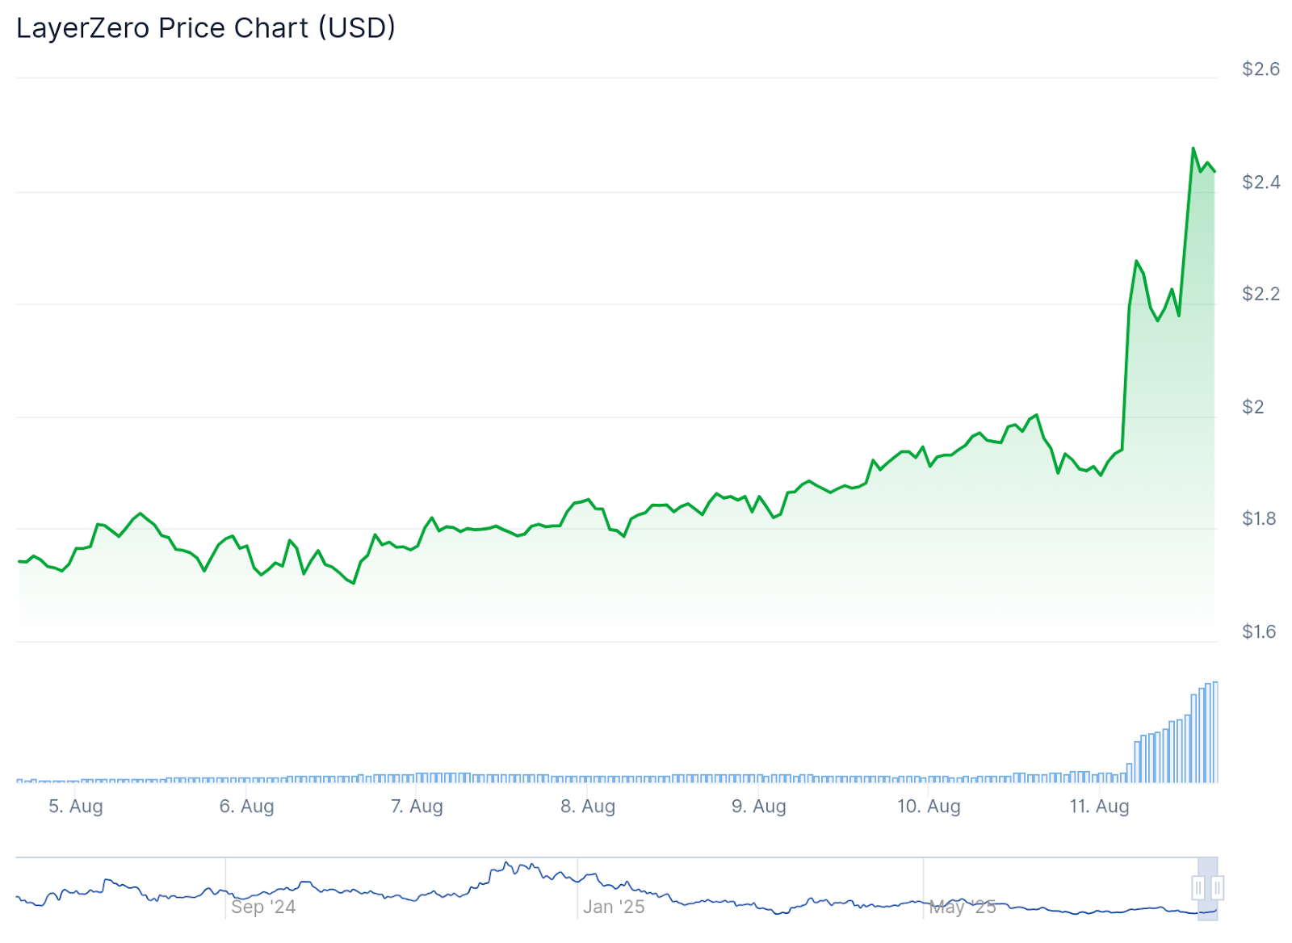Select the 10. Aug date label
Image resolution: width=1292 pixels, height=943 pixels.
pos(929,806)
